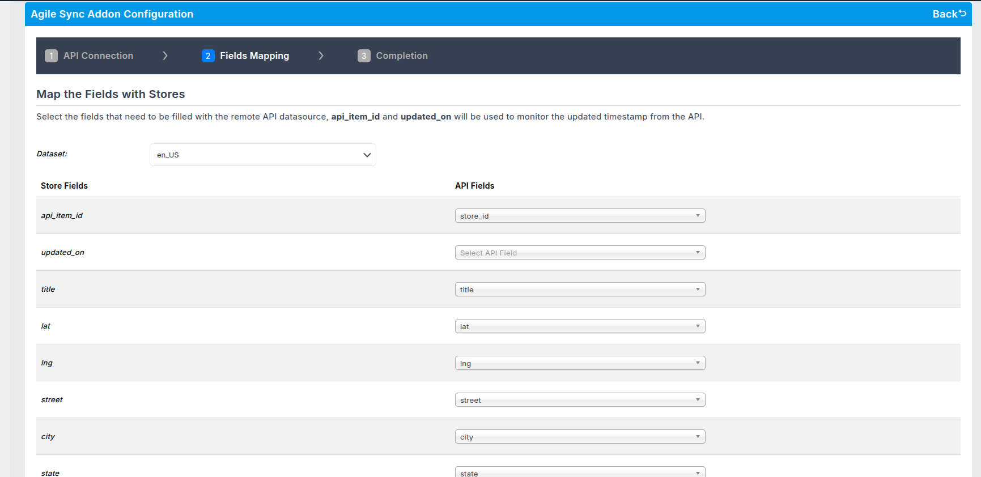
Task: Click the API Fields column header
Action: point(474,186)
